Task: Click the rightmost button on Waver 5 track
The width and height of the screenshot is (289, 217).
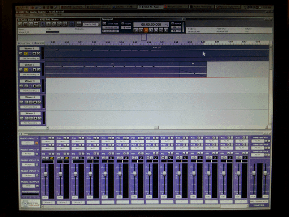Action: [39, 118]
